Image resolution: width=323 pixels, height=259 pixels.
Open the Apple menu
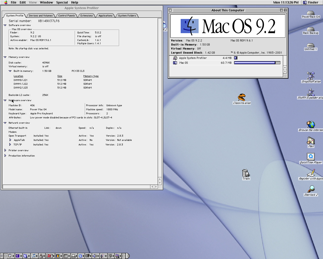coord(6,3)
